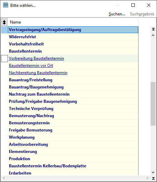The height and width of the screenshot is (182, 157).
Task: Click the scroll down arrow
Action: 153,172
